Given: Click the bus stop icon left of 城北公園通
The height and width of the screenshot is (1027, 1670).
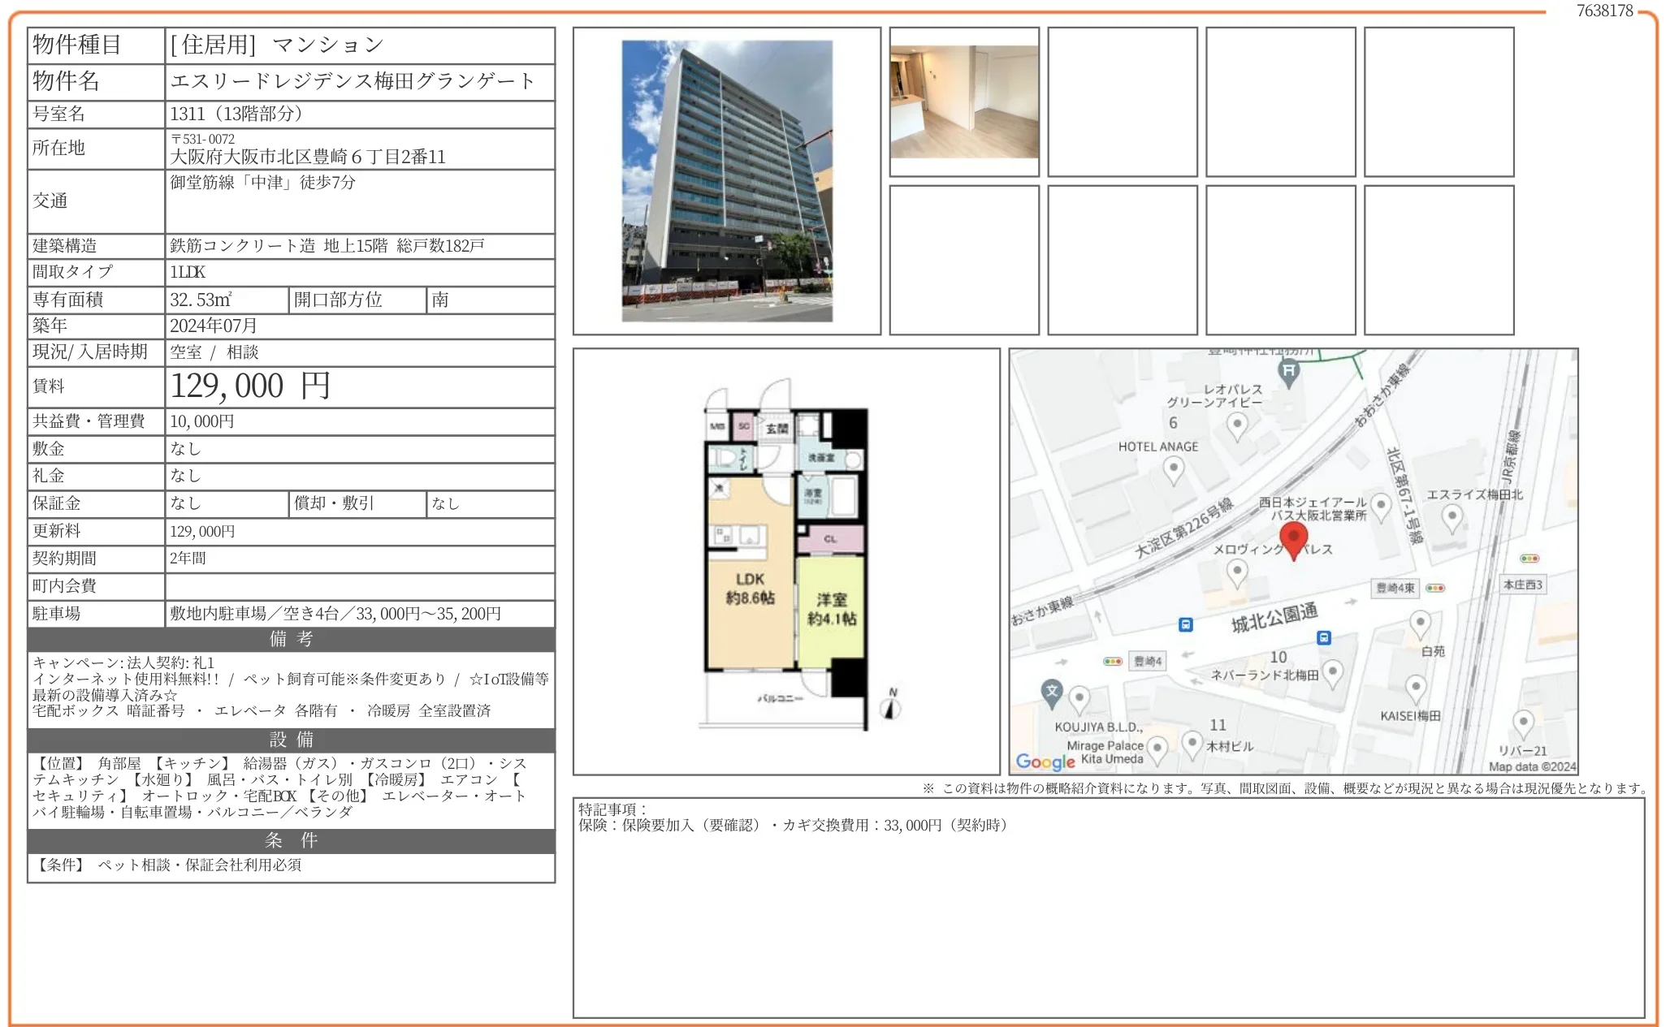Looking at the screenshot, I should (x=1186, y=624).
